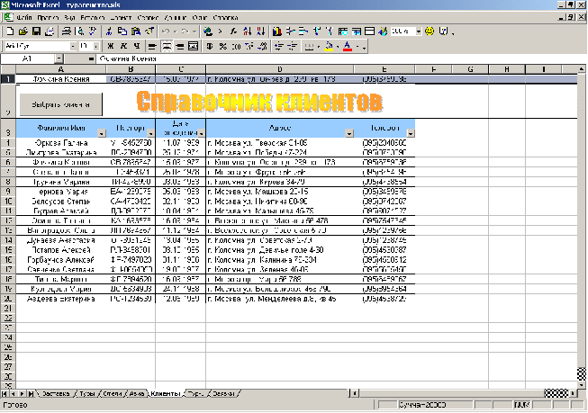This screenshot has height=413, width=588.
Task: Expand the font name dropdown
Action: tap(73, 46)
